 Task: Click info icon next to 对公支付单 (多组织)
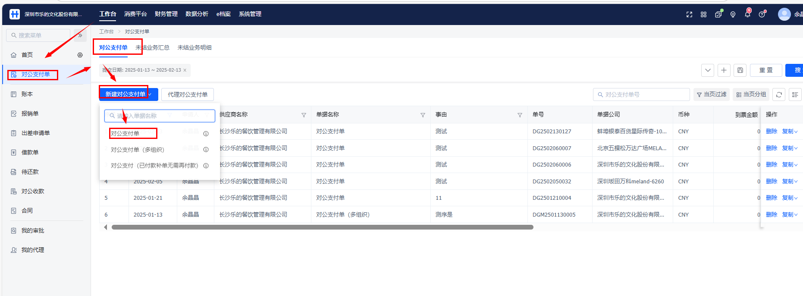[206, 150]
